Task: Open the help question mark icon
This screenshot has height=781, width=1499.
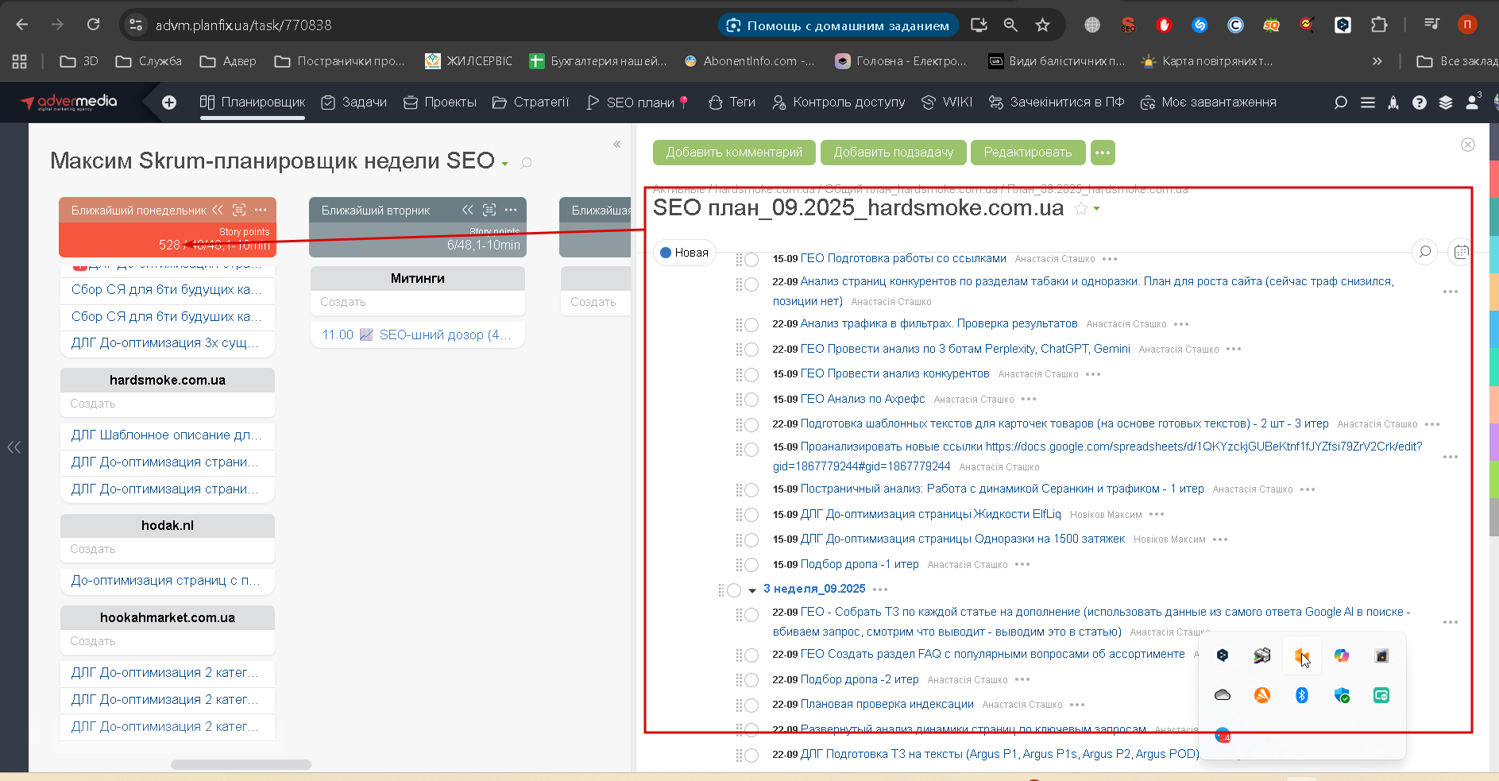Action: [x=1420, y=102]
